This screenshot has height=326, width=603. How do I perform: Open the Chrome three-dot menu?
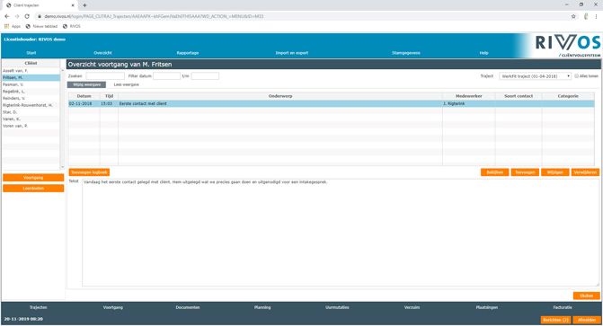597,16
